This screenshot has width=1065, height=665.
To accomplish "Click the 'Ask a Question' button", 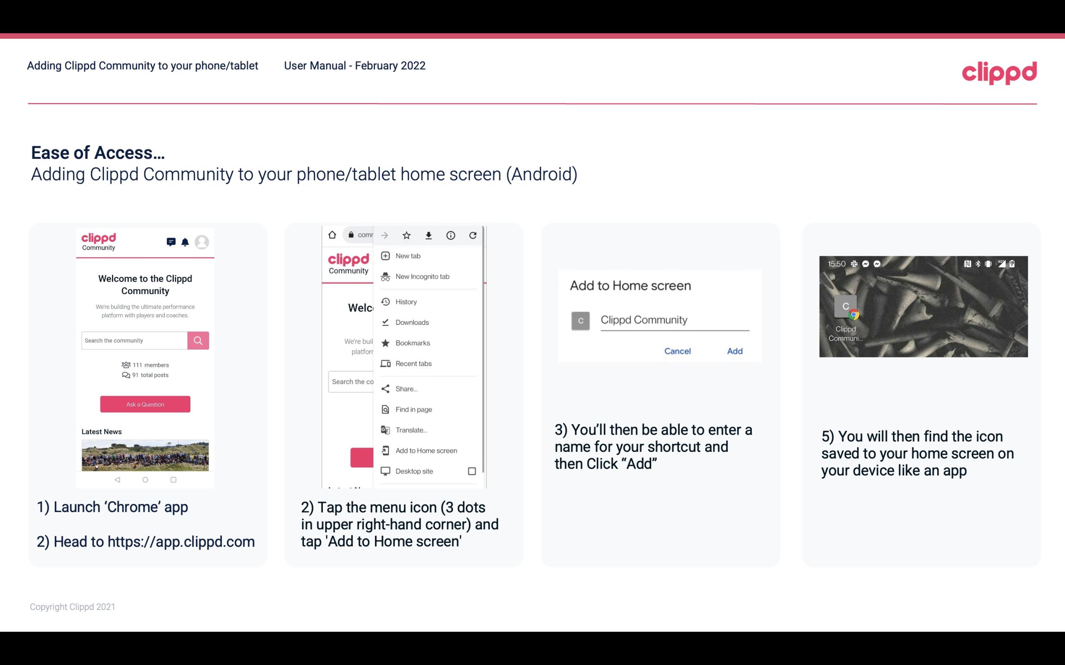I will click(x=145, y=404).
